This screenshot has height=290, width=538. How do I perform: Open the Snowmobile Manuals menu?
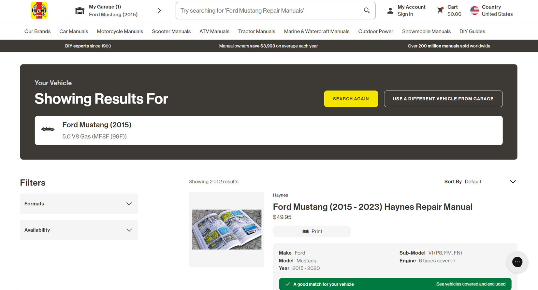tap(426, 32)
